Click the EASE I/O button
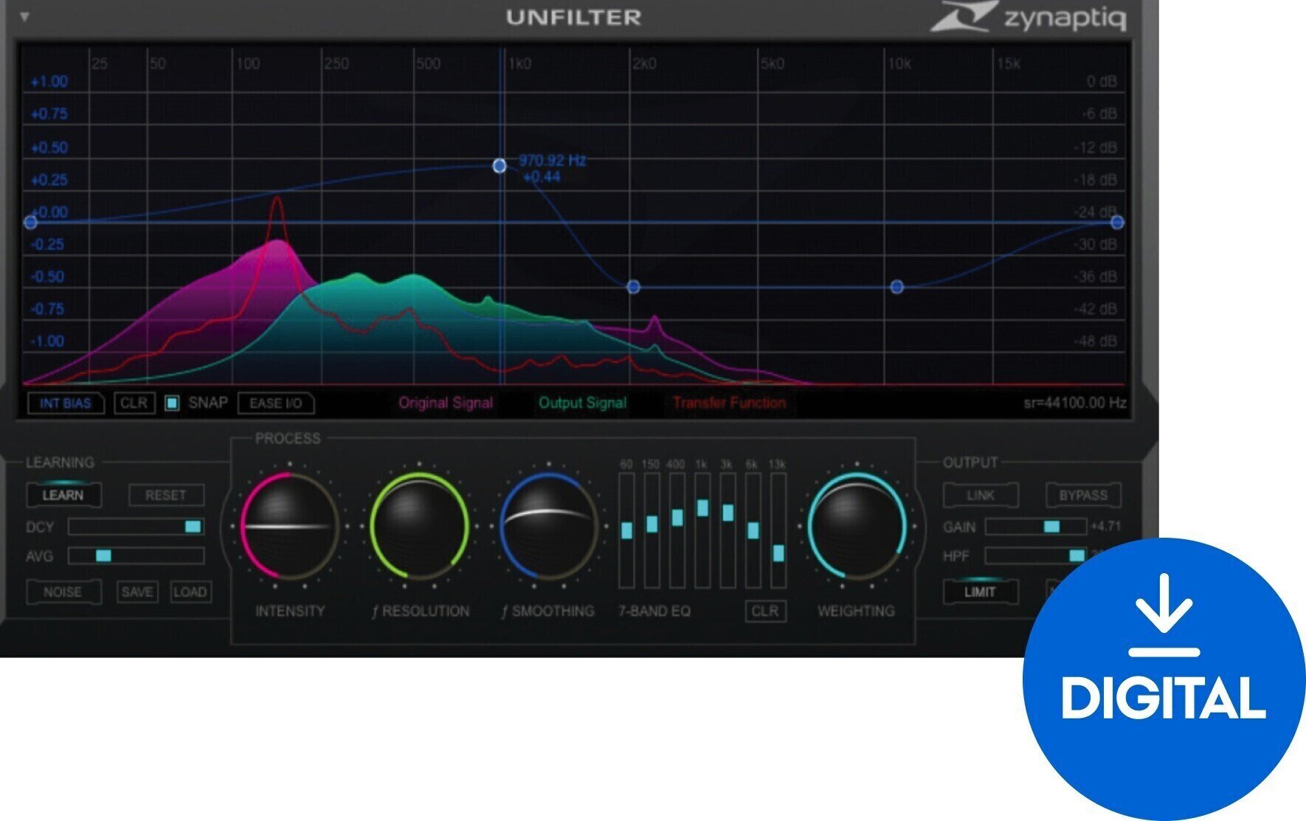This screenshot has width=1306, height=821. (x=275, y=403)
